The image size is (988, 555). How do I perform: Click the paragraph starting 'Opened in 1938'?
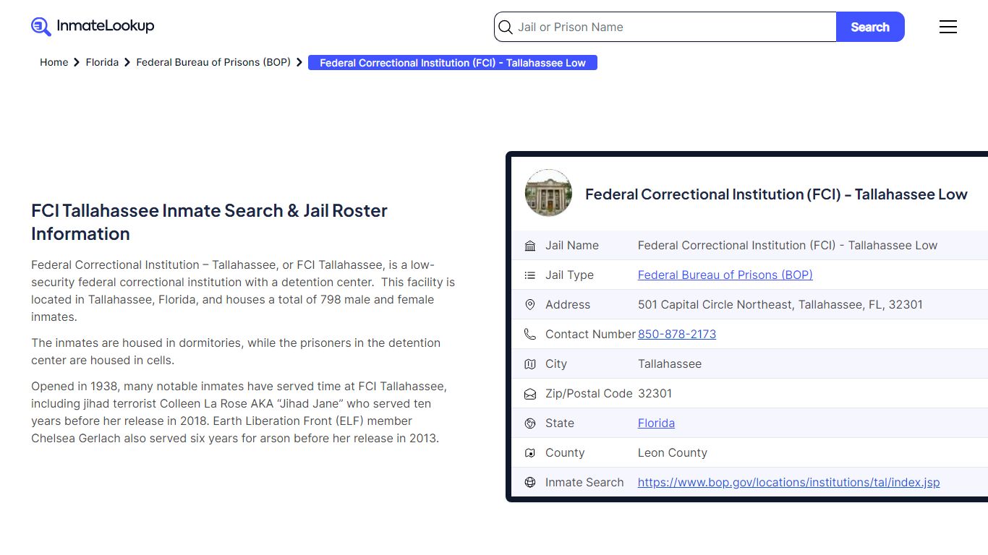pyautogui.click(x=239, y=412)
